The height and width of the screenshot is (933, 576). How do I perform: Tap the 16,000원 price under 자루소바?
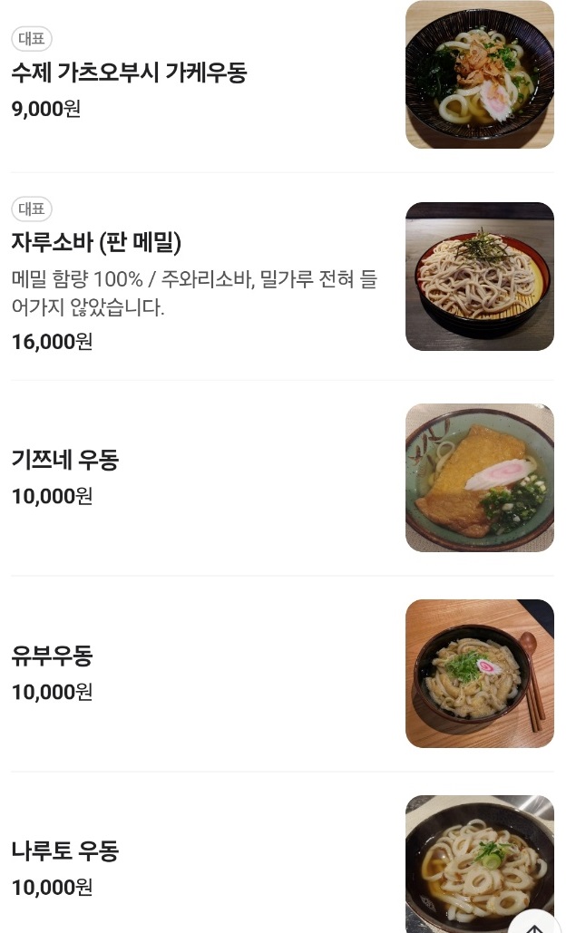coord(51,341)
